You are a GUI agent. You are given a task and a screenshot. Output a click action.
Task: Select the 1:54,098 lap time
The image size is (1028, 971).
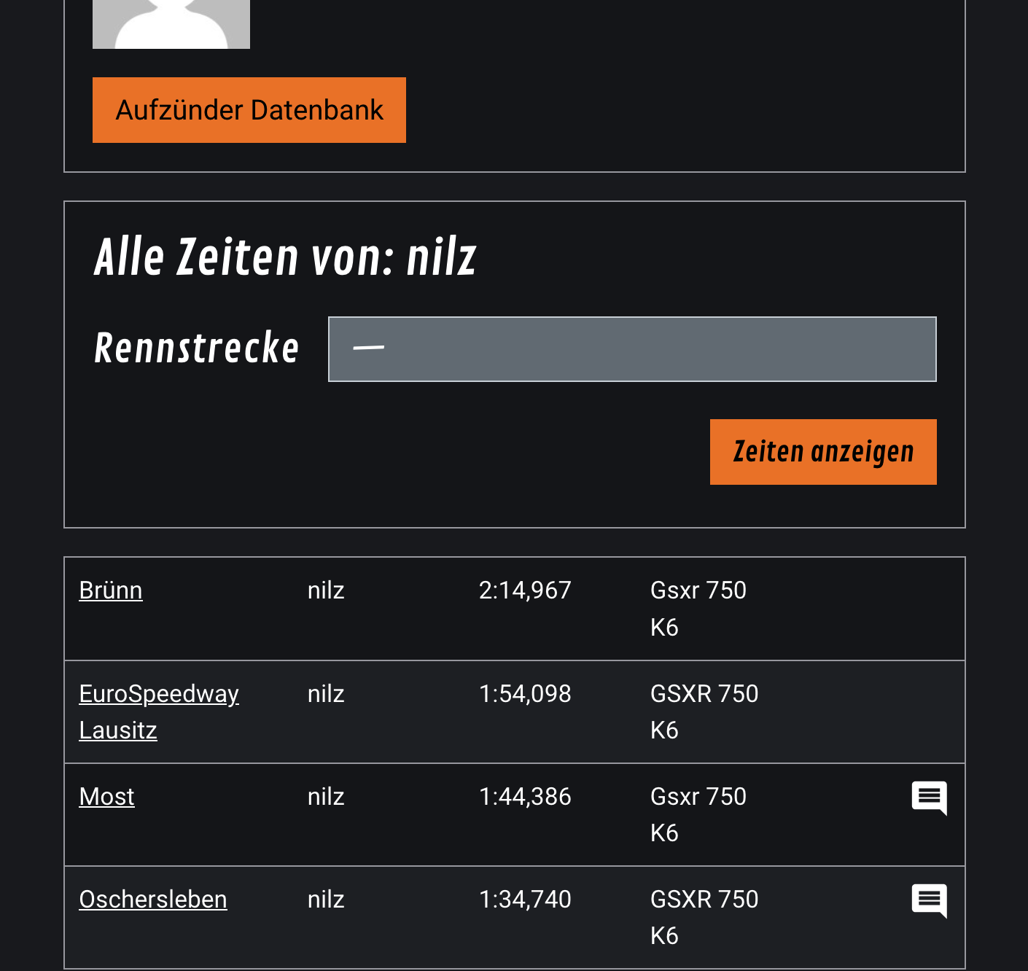click(525, 694)
